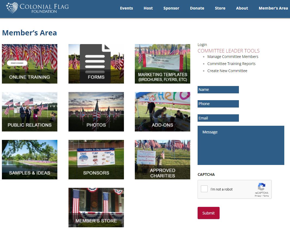The height and width of the screenshot is (230, 290).
Task: Open the Host menu item
Action: (148, 8)
